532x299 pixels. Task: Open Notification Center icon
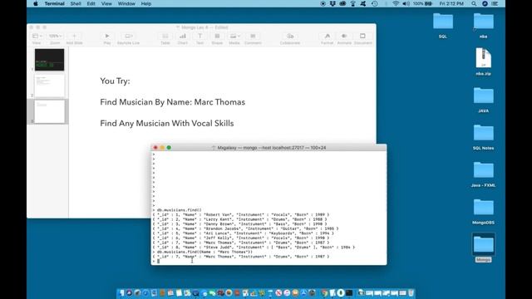(495, 3)
